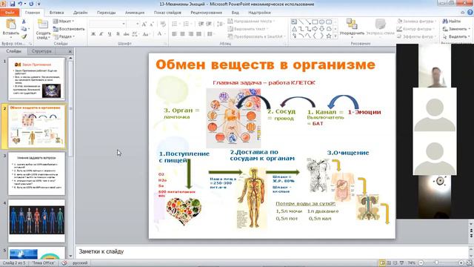Align text left

pos(175,34)
